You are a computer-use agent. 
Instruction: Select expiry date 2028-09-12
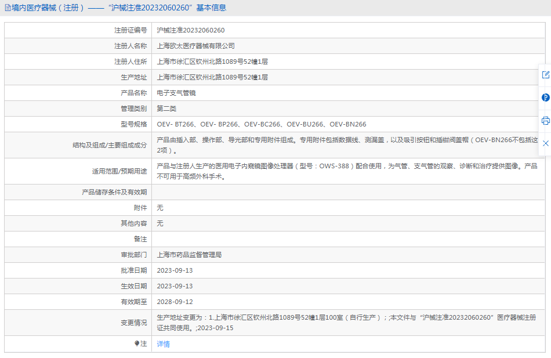click(x=175, y=302)
